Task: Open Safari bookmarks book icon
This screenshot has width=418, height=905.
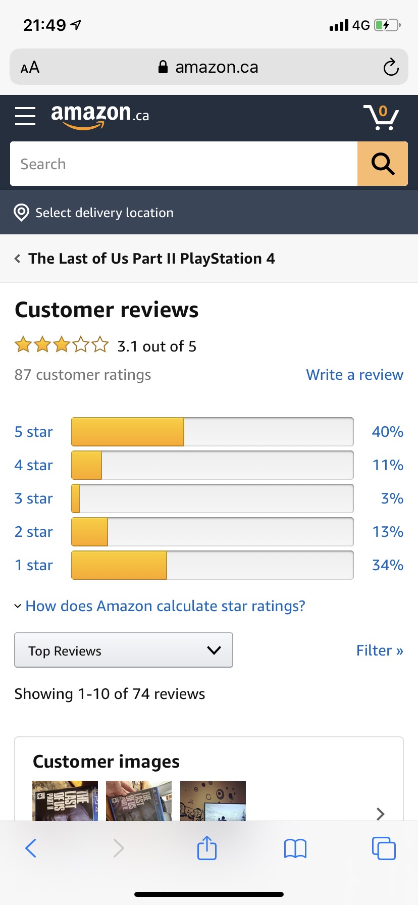Action: [295, 848]
